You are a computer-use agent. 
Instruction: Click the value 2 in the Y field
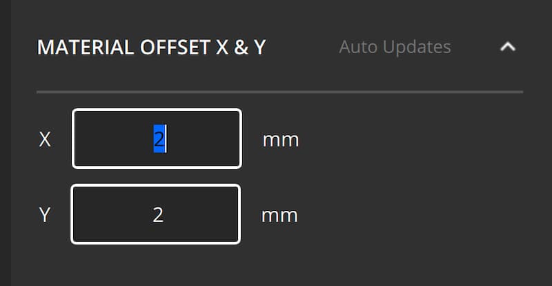coord(158,215)
